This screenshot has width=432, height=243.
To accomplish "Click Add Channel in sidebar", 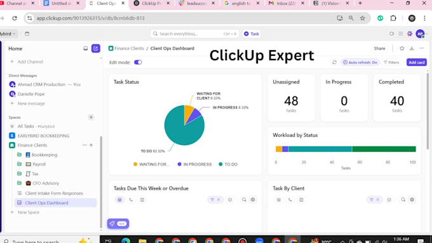I will tap(30, 62).
